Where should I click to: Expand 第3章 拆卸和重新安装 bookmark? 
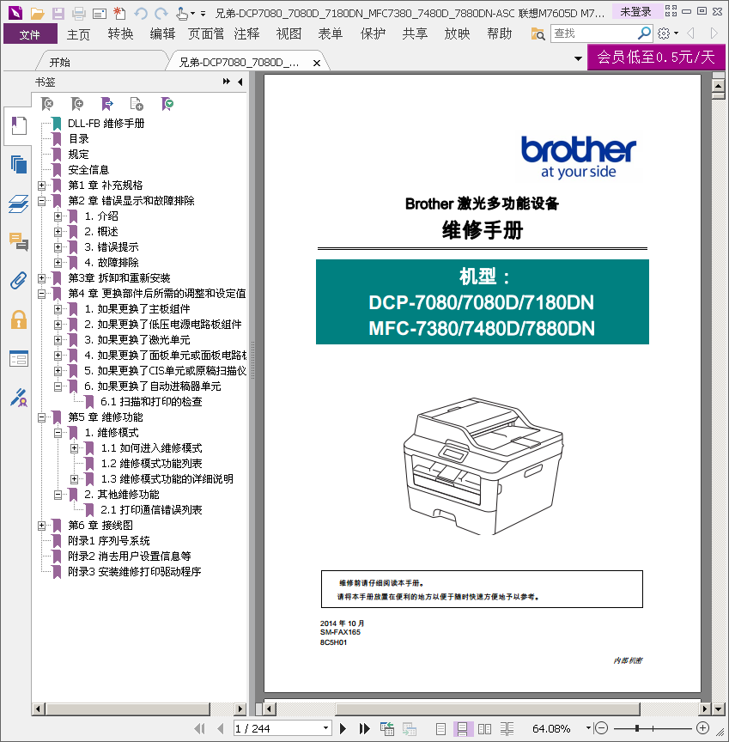(41, 278)
